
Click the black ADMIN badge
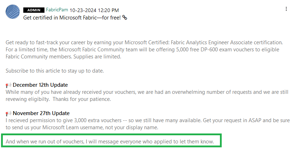[34, 10]
